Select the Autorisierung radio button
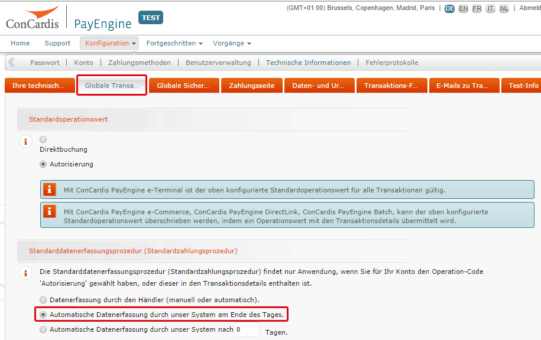Viewport: 541px width, 340px height. click(43, 164)
